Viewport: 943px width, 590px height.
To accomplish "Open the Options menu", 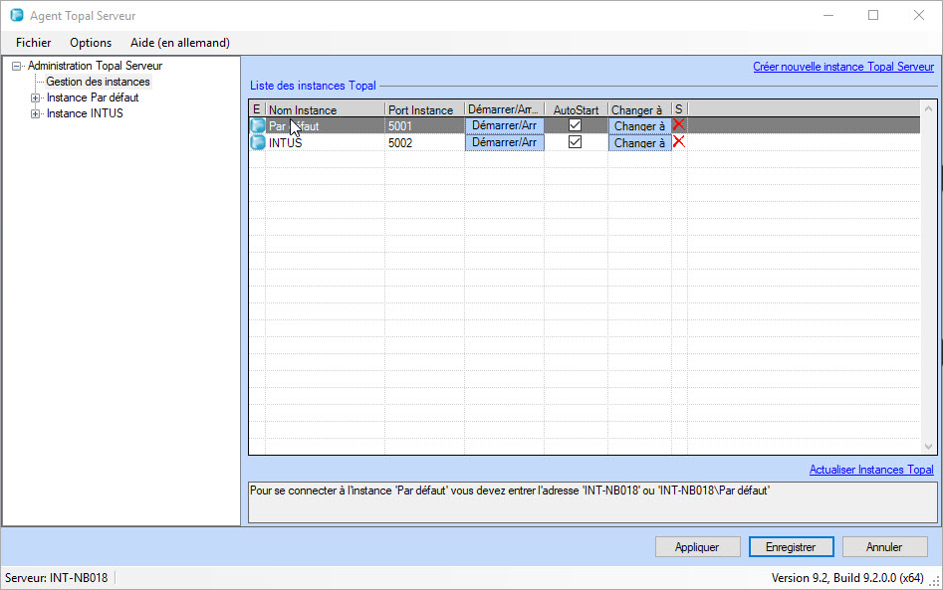I will [x=91, y=43].
